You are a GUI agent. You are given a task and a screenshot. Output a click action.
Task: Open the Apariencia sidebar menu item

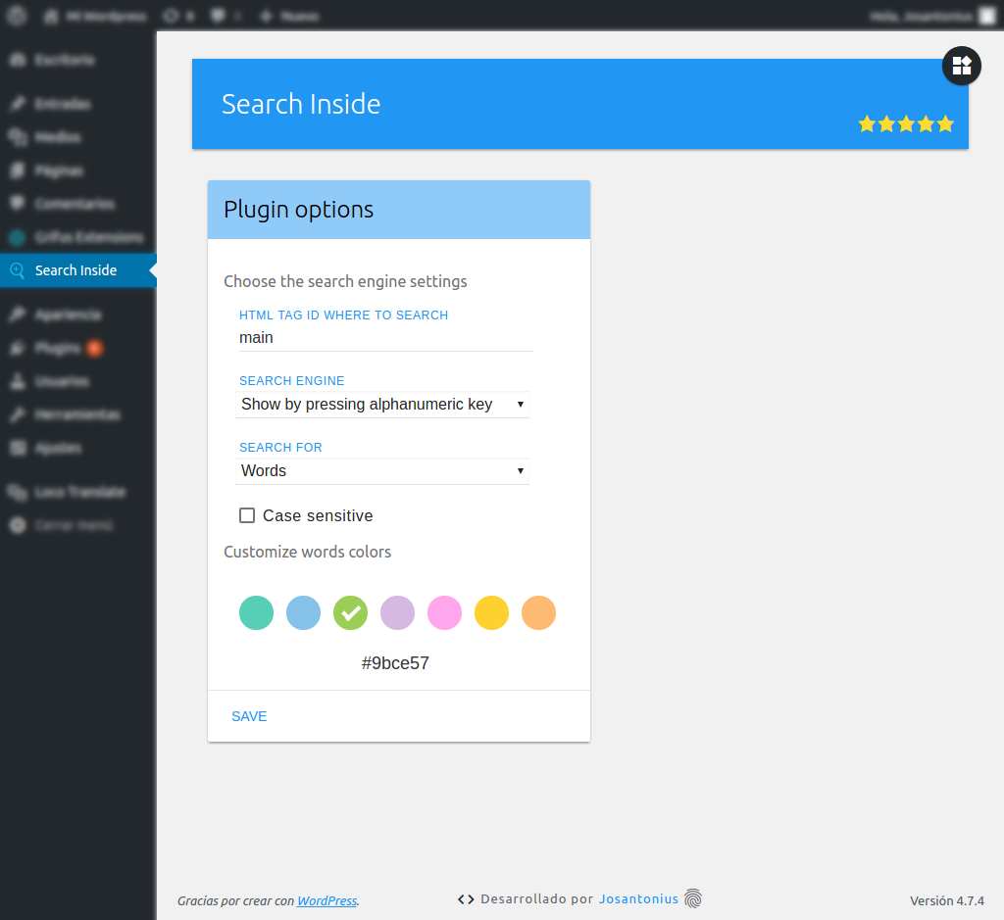(x=78, y=315)
